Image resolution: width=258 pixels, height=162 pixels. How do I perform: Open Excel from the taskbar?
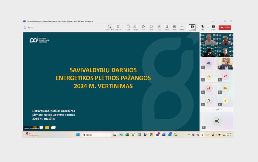tap(127, 135)
